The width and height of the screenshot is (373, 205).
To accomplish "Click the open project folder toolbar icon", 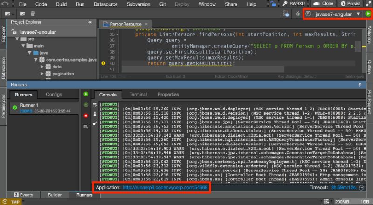I will (22, 14).
